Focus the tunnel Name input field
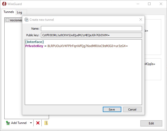Screen dimensions: 167x131 91,29
